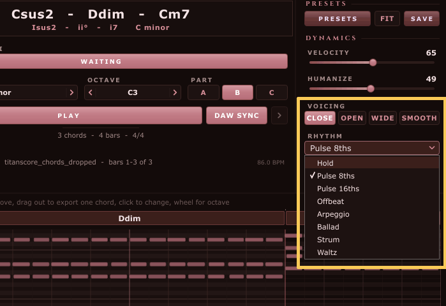Select the OPEN voicing option
The height and width of the screenshot is (306, 446).
[x=352, y=118]
